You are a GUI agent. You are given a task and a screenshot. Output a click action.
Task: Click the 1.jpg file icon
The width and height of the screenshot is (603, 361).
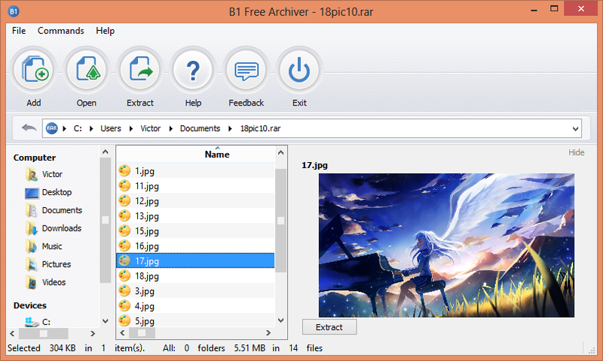[x=124, y=170]
